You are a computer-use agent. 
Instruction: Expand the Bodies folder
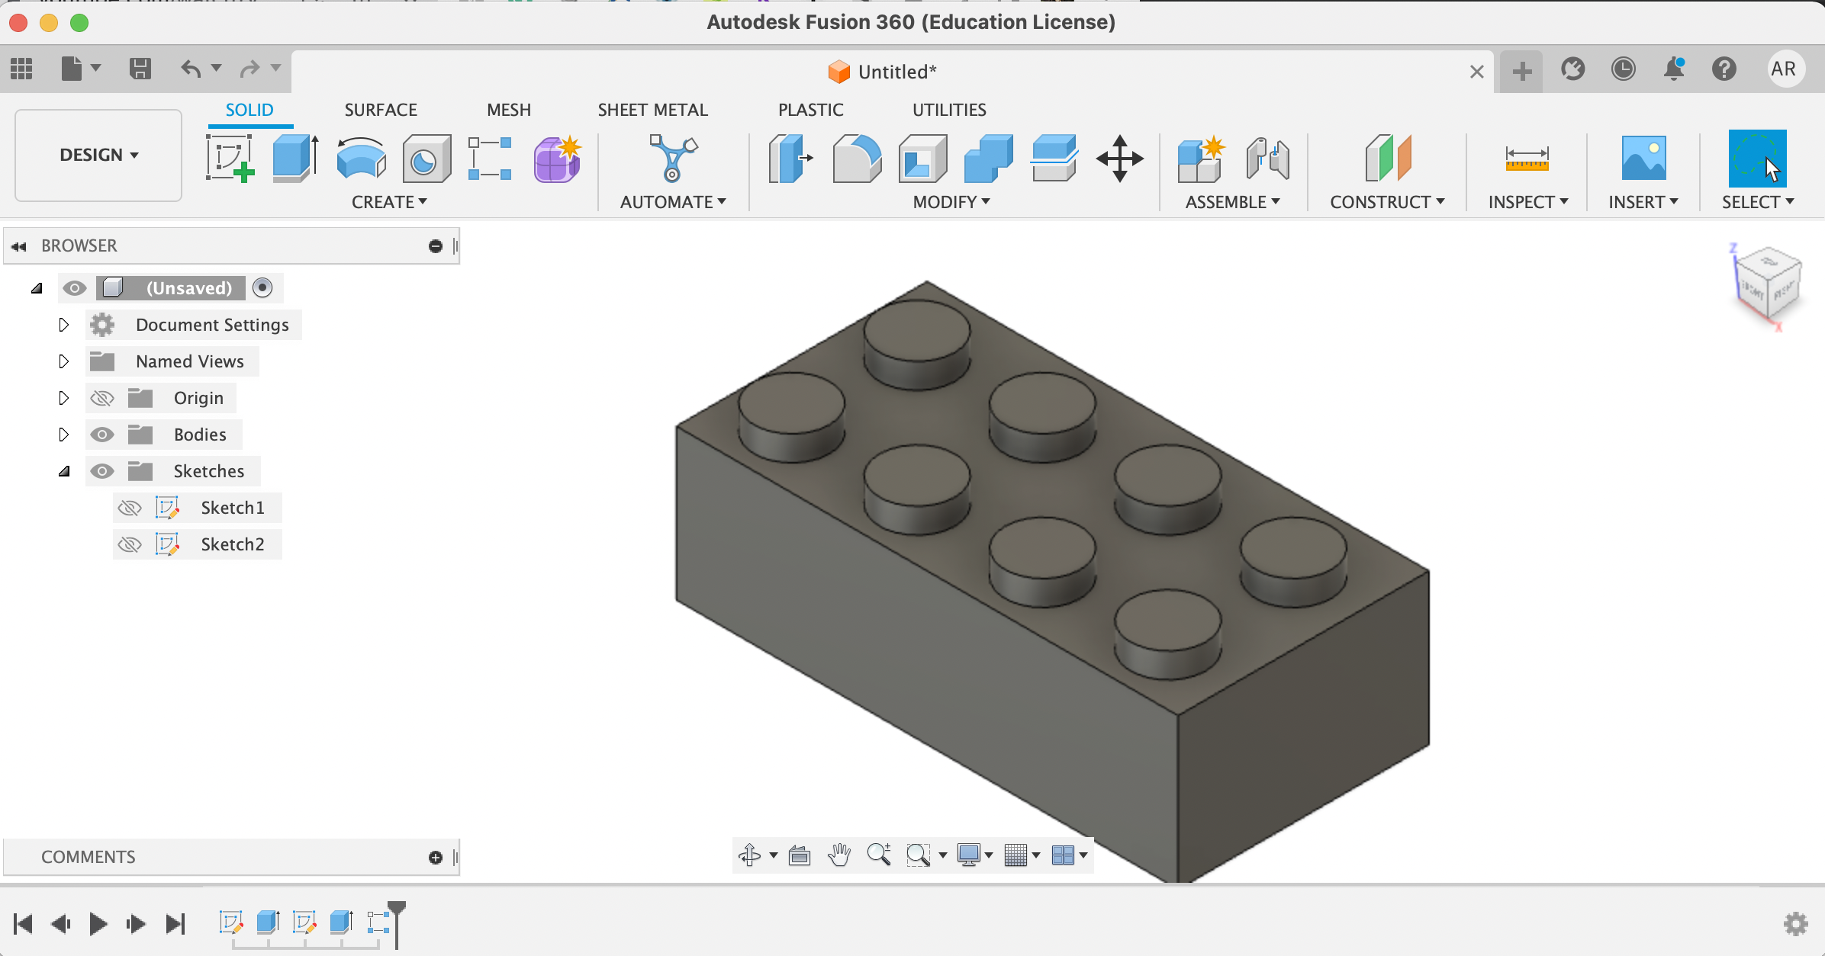click(64, 435)
